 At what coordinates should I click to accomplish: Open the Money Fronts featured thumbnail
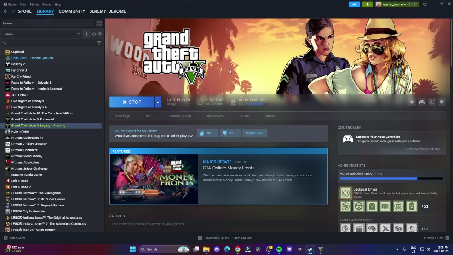tap(154, 179)
